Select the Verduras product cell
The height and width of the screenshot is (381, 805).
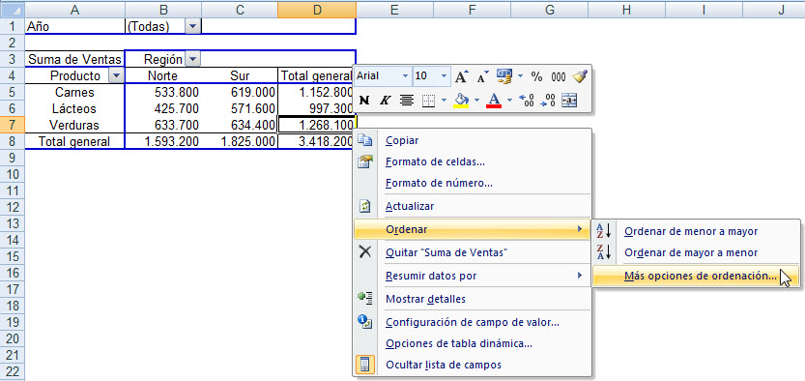point(75,126)
